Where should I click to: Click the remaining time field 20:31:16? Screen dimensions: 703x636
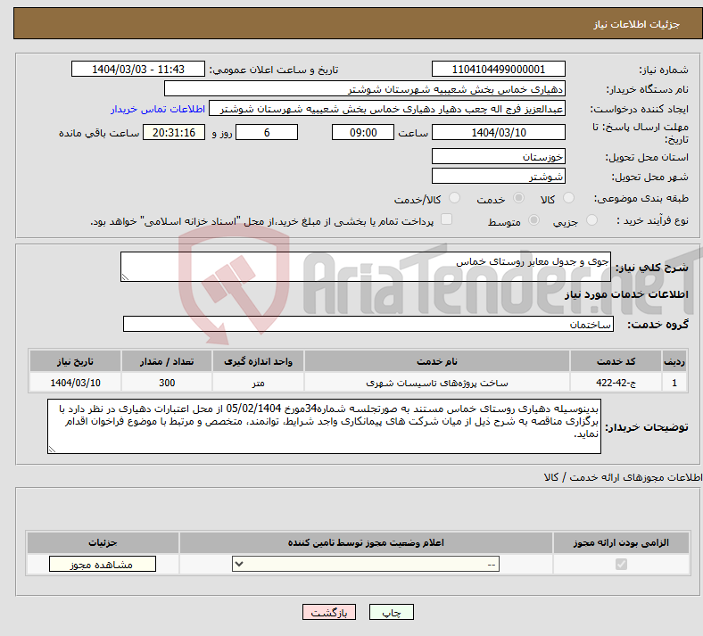174,132
